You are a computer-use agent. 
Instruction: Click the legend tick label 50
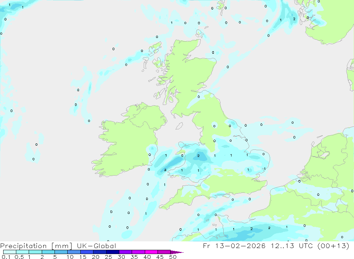(x=173, y=257)
